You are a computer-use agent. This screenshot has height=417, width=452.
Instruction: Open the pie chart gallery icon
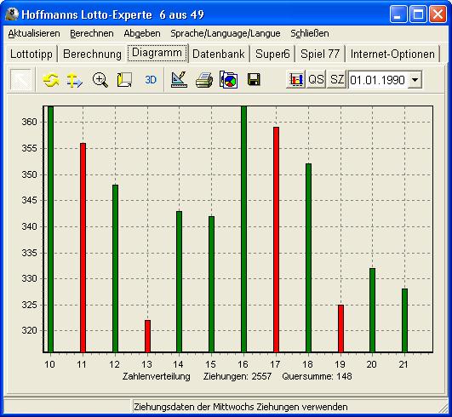pos(229,80)
